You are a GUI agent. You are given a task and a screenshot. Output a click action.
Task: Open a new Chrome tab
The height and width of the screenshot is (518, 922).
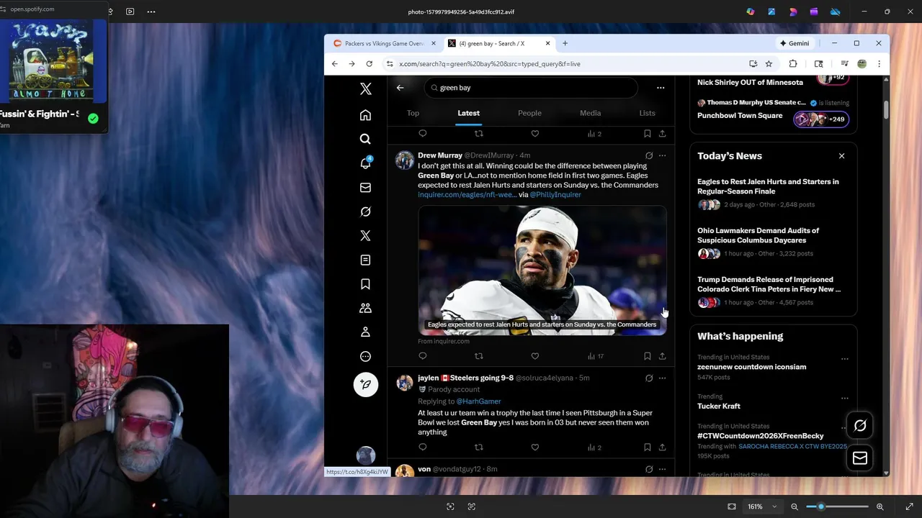[x=565, y=43]
